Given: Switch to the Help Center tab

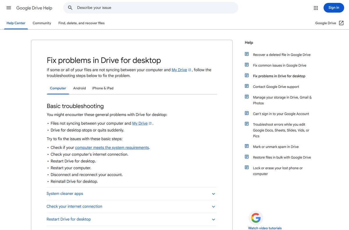Looking at the screenshot, I should (16, 23).
